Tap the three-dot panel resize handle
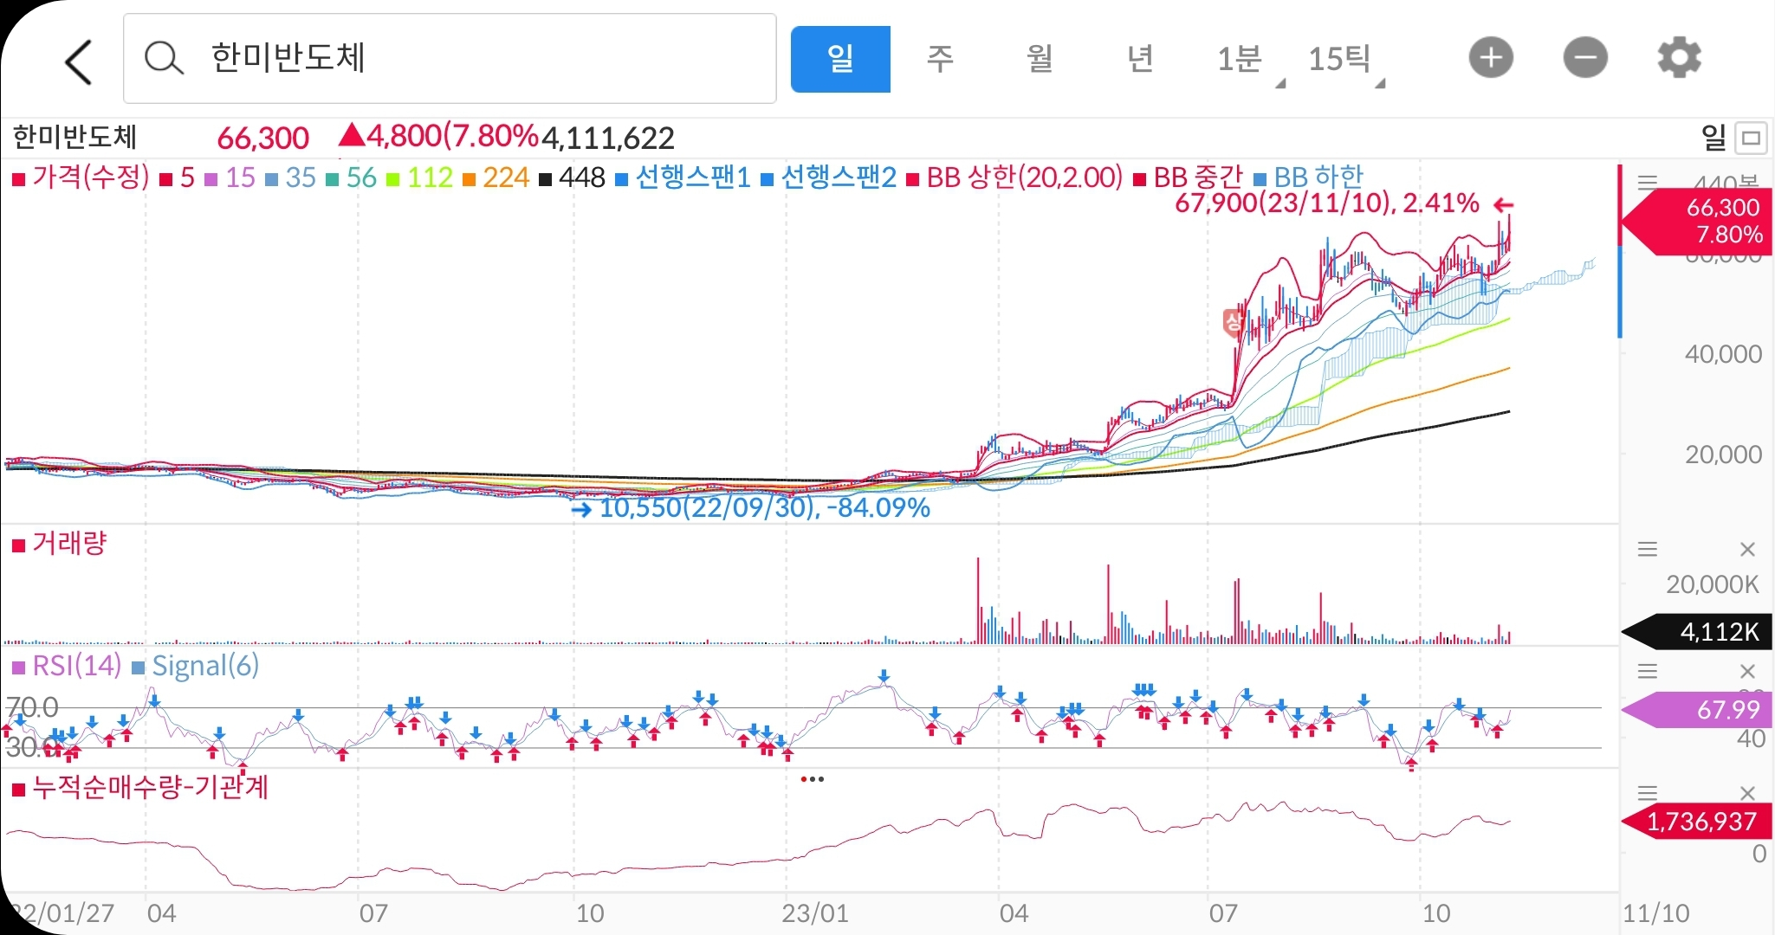The image size is (1775, 935). 813,779
